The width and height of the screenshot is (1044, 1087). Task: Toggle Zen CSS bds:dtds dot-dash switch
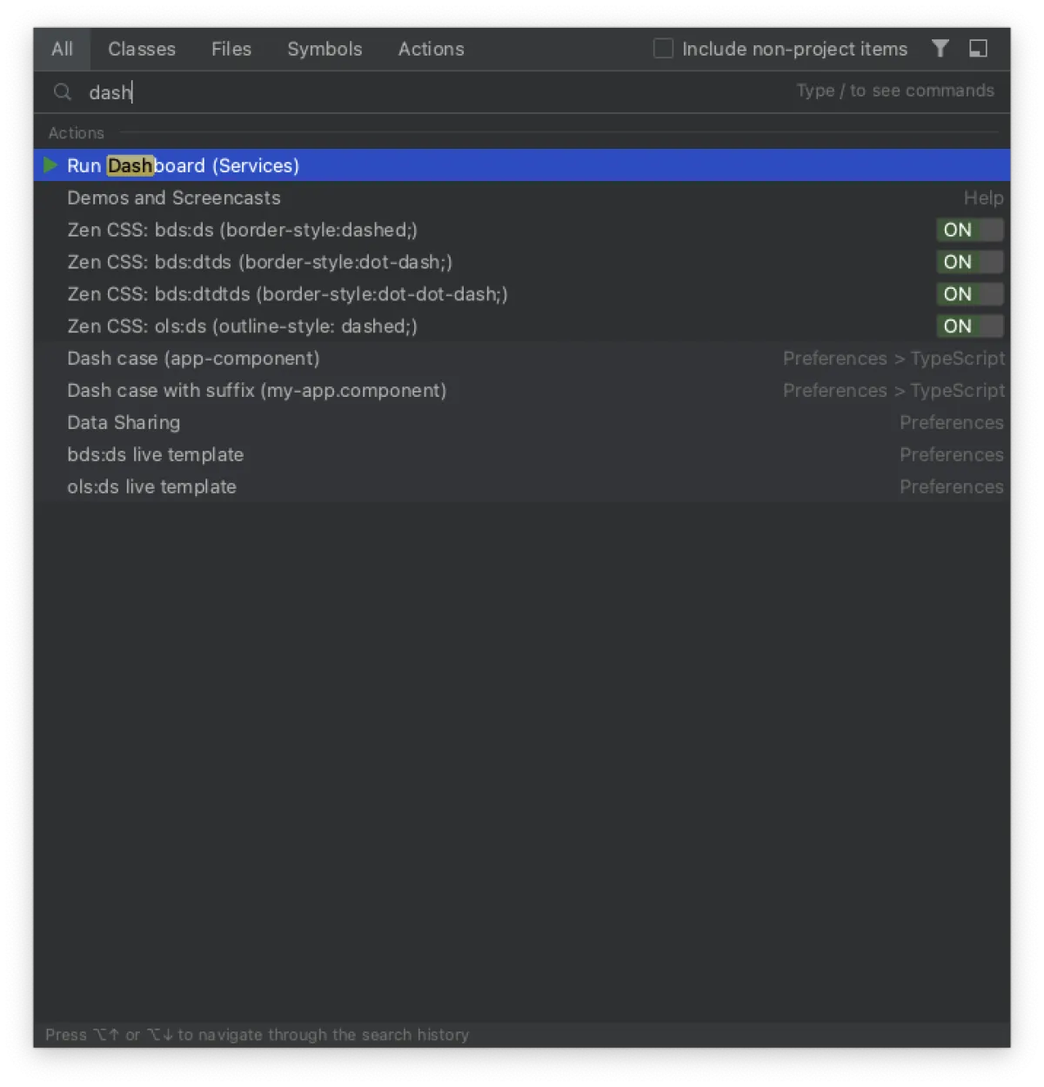(969, 262)
